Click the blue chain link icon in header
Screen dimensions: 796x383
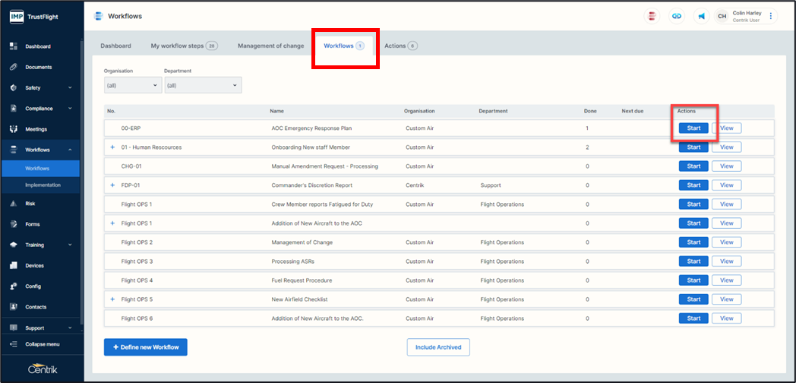point(675,16)
